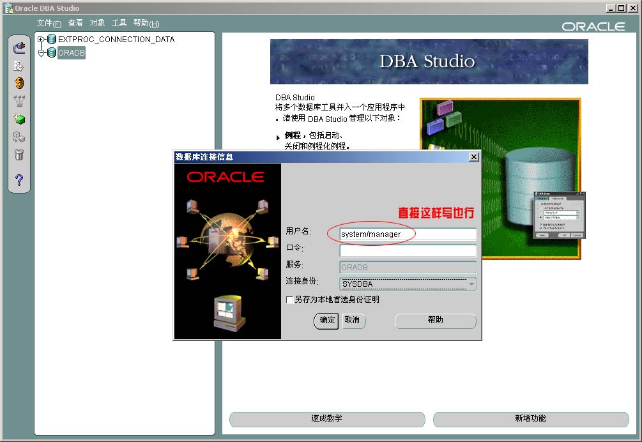Click the 取消 button

pyautogui.click(x=353, y=321)
